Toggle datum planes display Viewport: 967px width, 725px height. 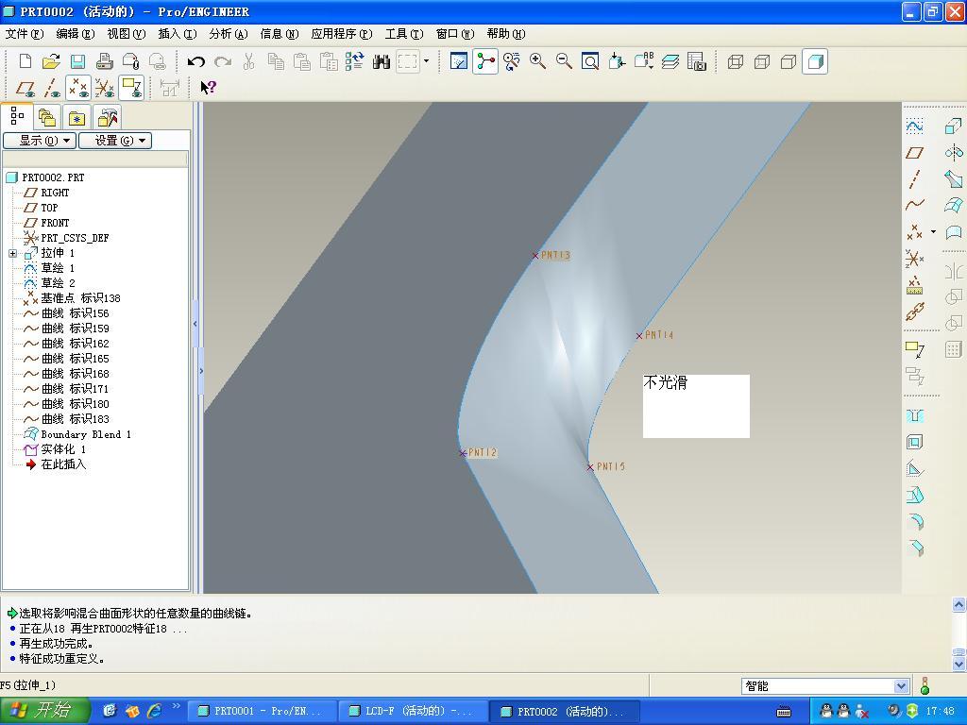click(x=25, y=88)
